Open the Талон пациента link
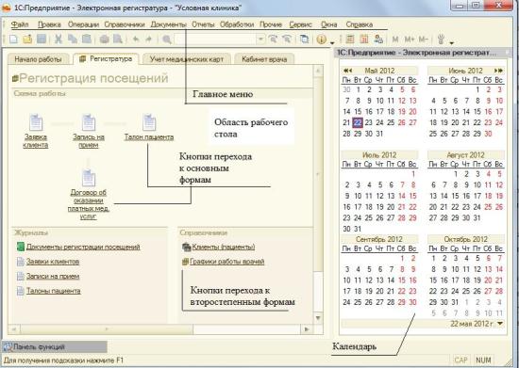The height and width of the screenshot is (368, 519). (149, 137)
